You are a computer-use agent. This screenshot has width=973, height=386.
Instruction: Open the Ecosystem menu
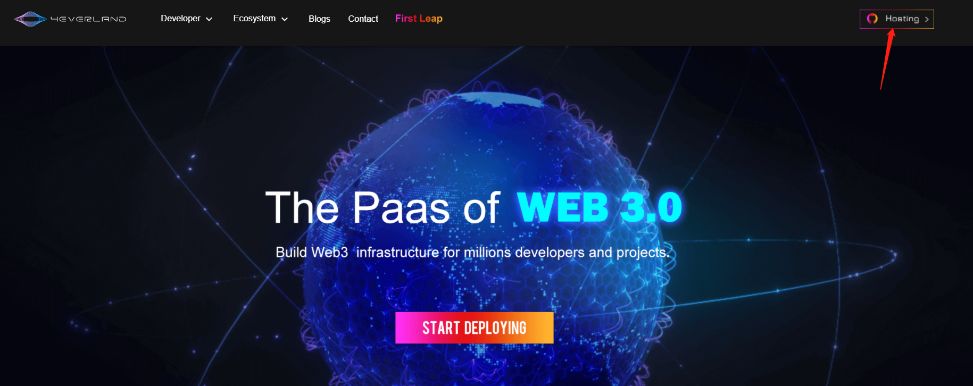254,19
